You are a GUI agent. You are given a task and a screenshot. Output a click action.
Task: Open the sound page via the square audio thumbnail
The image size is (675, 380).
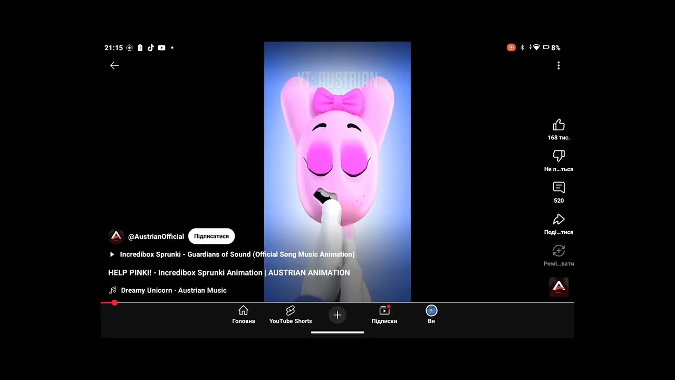coord(559,287)
